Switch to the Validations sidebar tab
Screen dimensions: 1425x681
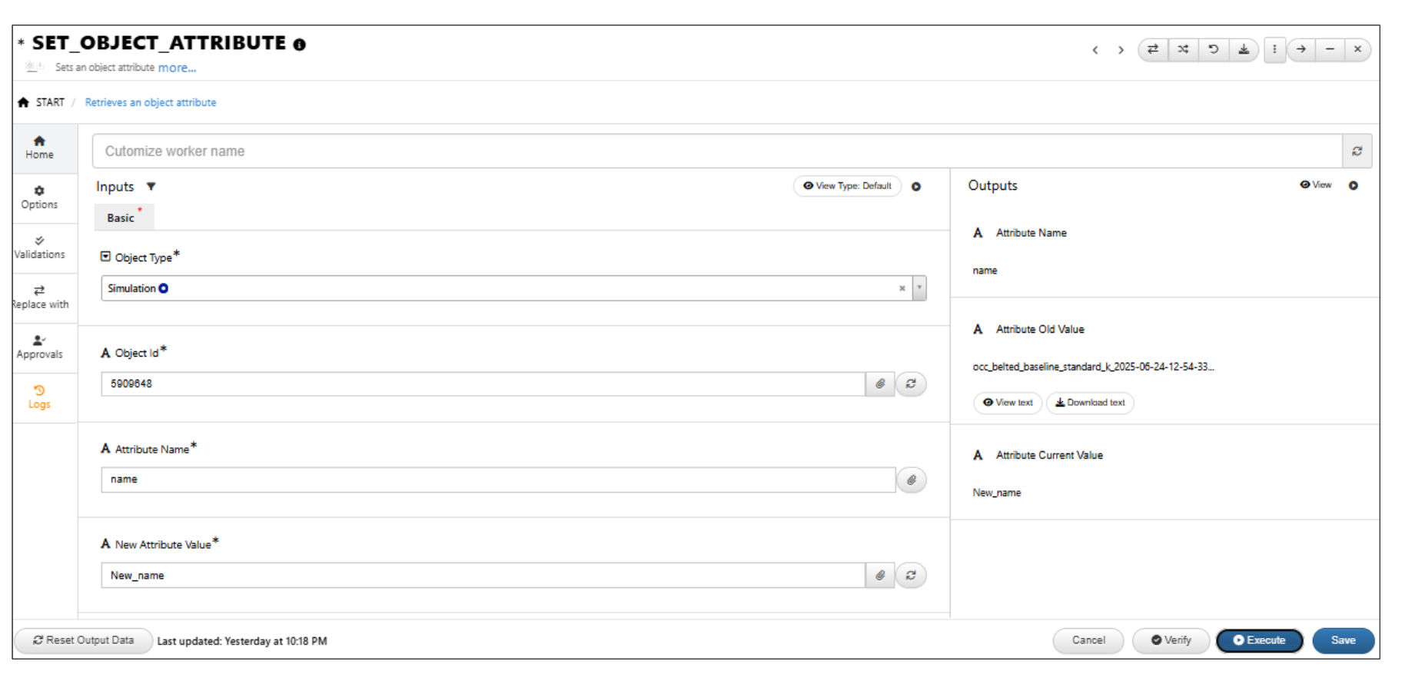[39, 247]
